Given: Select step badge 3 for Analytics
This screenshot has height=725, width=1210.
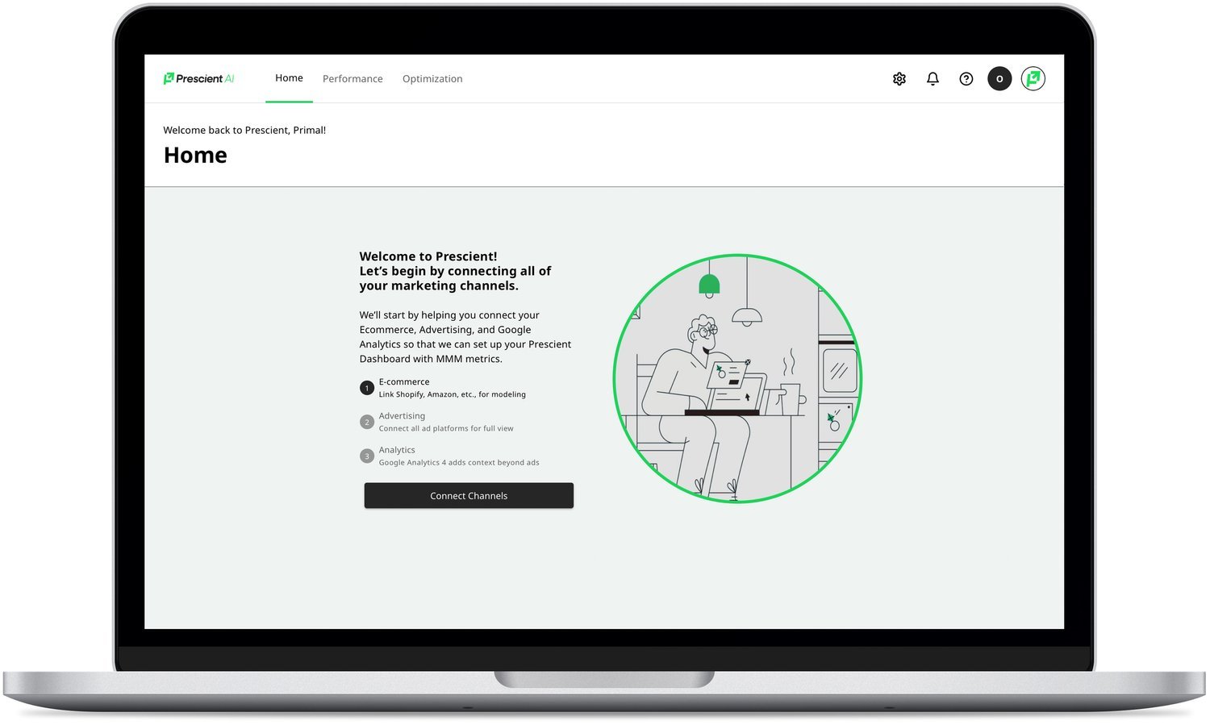Looking at the screenshot, I should (x=367, y=456).
